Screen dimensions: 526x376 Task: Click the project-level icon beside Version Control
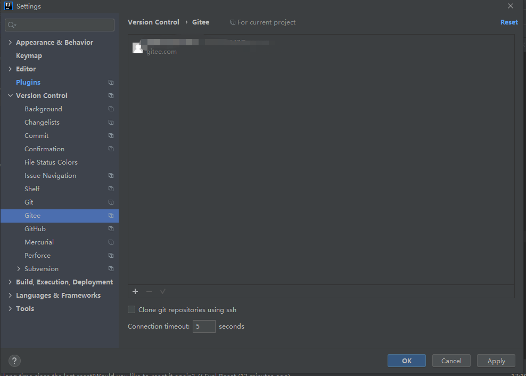tap(111, 96)
